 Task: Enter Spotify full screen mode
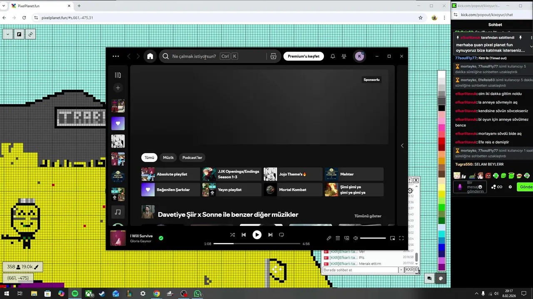[x=401, y=238]
